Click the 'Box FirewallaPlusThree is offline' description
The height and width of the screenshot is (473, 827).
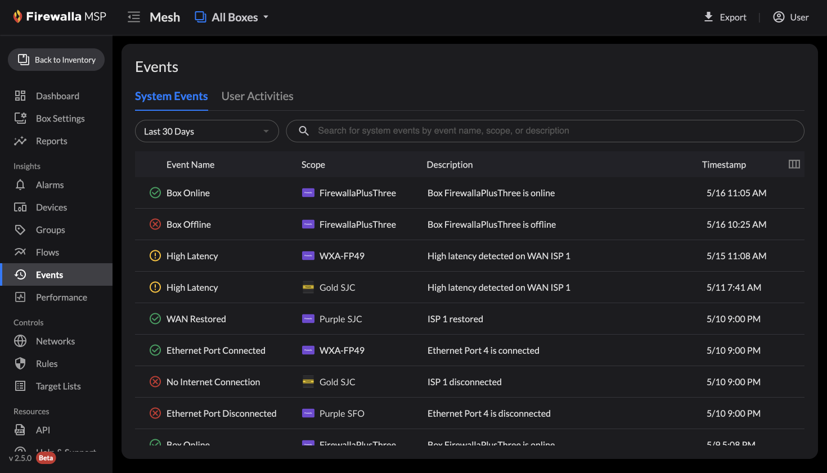click(x=492, y=224)
